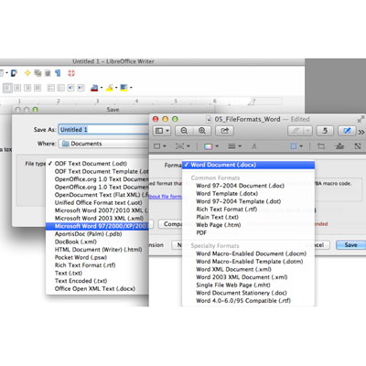Open the blue selection tool dropdown

coord(296,146)
